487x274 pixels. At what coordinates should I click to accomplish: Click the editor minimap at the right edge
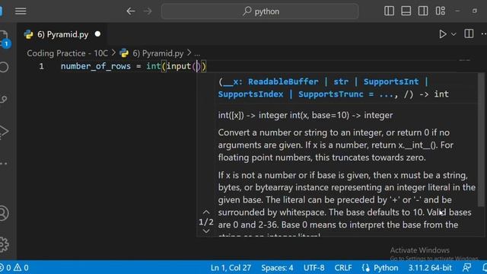[465, 60]
